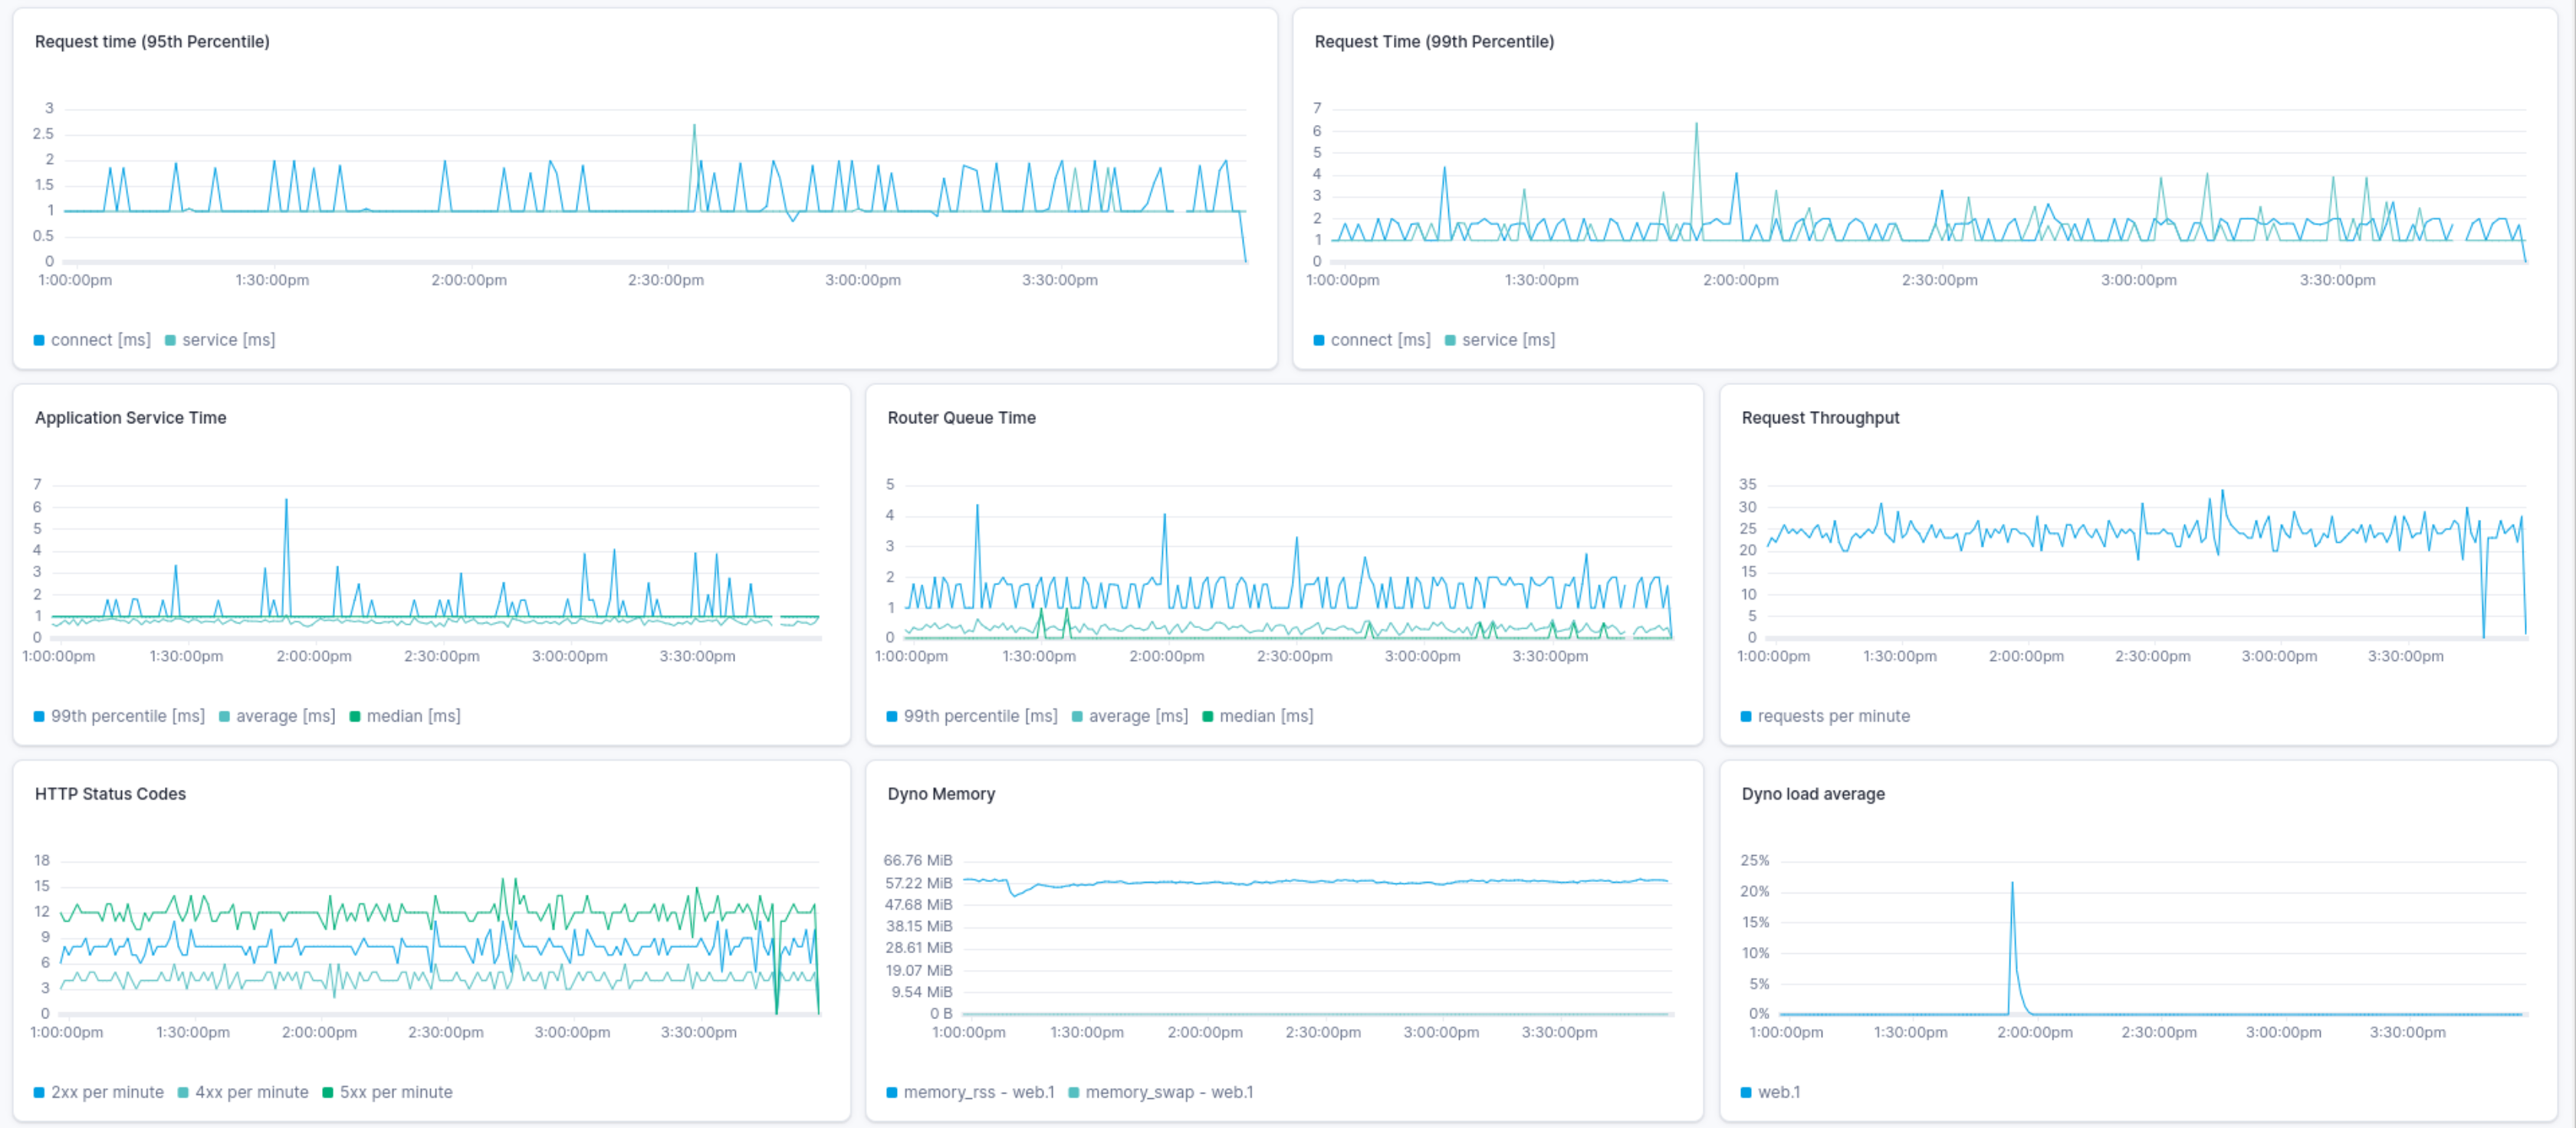Toggle service [ms] legend in 99th Percentile chart
2576x1128 pixels.
[x=1500, y=340]
